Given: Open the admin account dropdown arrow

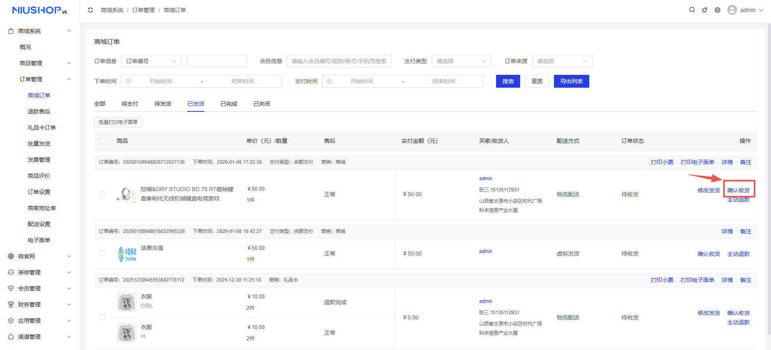Looking at the screenshot, I should pos(761,10).
